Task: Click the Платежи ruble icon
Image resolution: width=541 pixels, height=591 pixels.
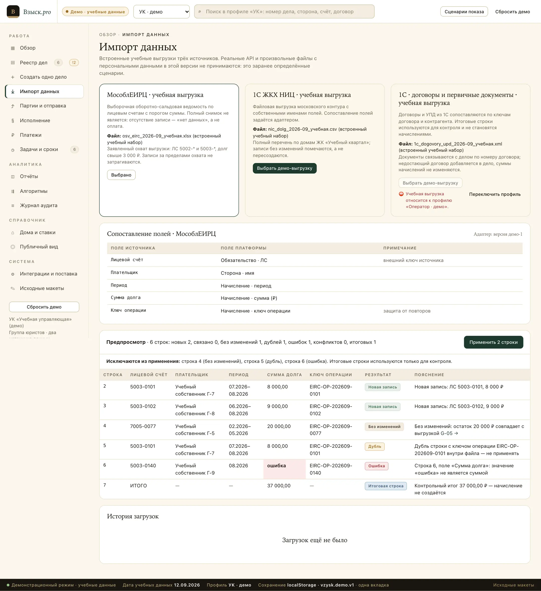Action: pyautogui.click(x=13, y=135)
